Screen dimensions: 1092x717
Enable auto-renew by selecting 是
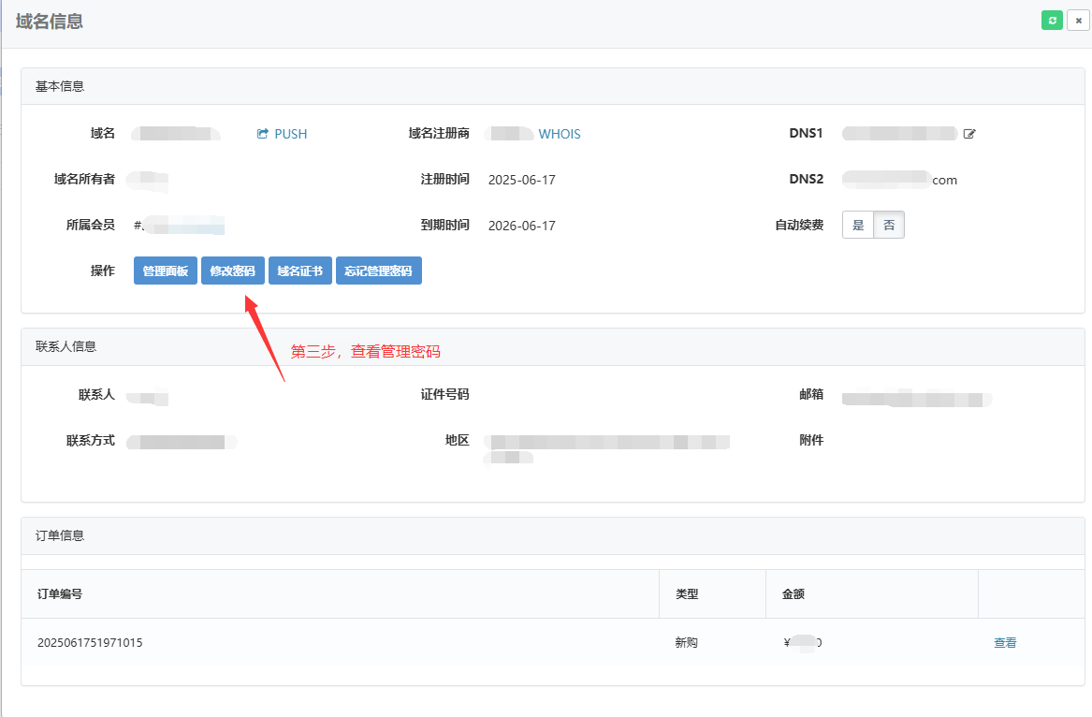(x=858, y=226)
